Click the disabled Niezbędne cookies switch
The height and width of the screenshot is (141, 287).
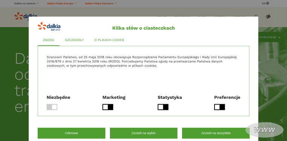tap(52, 107)
